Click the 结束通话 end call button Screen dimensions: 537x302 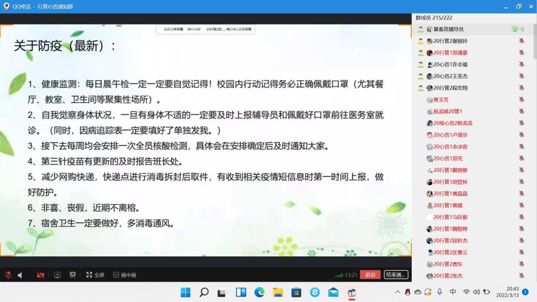(x=395, y=275)
